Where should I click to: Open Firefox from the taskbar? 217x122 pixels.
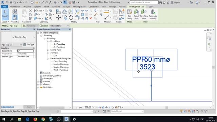pos(35,119)
